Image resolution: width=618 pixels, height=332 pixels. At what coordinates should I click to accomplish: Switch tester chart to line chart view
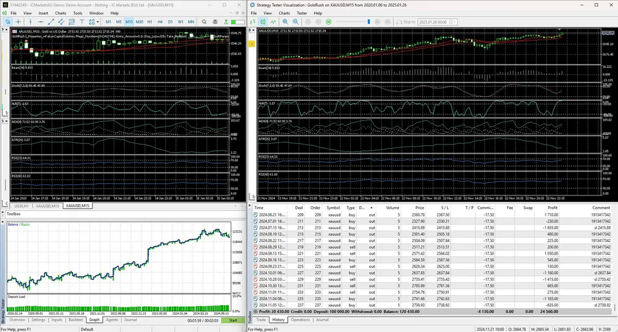pyautogui.click(x=273, y=22)
